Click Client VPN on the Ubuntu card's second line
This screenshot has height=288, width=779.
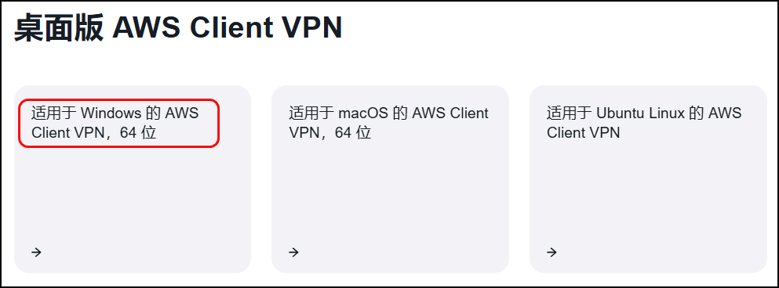coord(583,133)
